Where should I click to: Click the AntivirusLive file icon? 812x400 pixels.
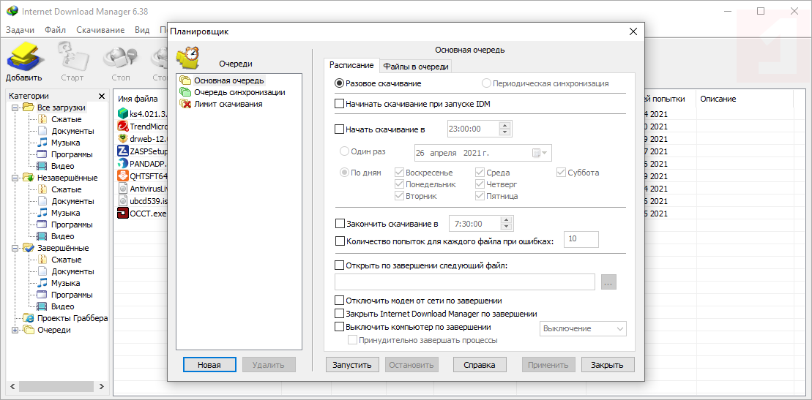123,189
